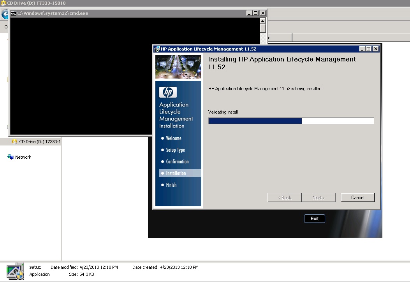This screenshot has width=410, height=282.
Task: Click the setup application icon in details pane
Action: [x=16, y=271]
